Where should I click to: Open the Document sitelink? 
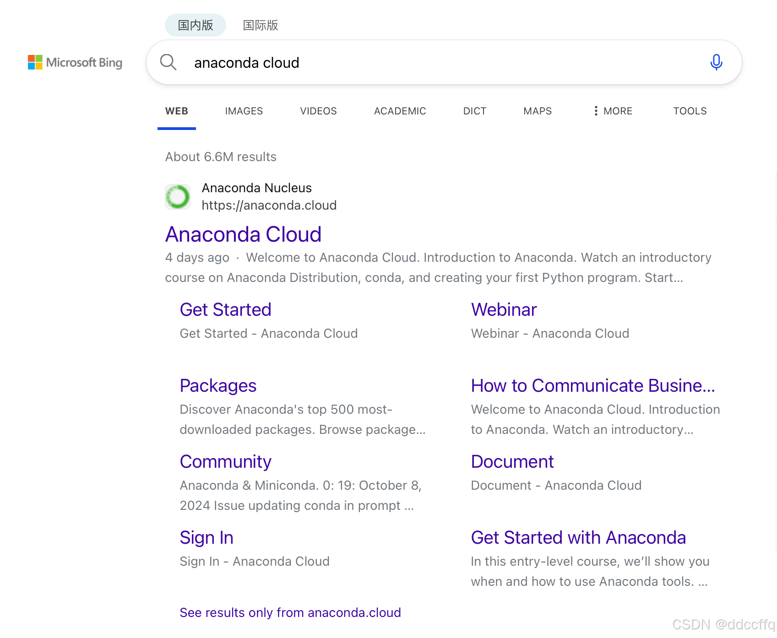[513, 462]
